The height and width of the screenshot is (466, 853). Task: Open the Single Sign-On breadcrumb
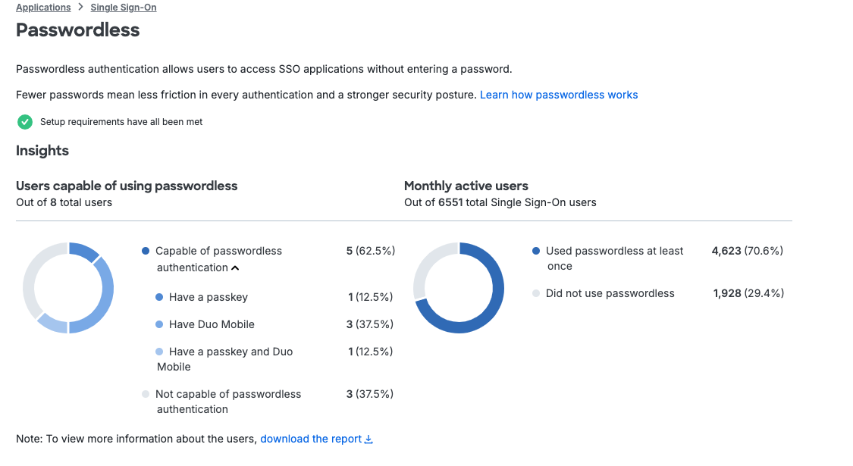pos(123,7)
